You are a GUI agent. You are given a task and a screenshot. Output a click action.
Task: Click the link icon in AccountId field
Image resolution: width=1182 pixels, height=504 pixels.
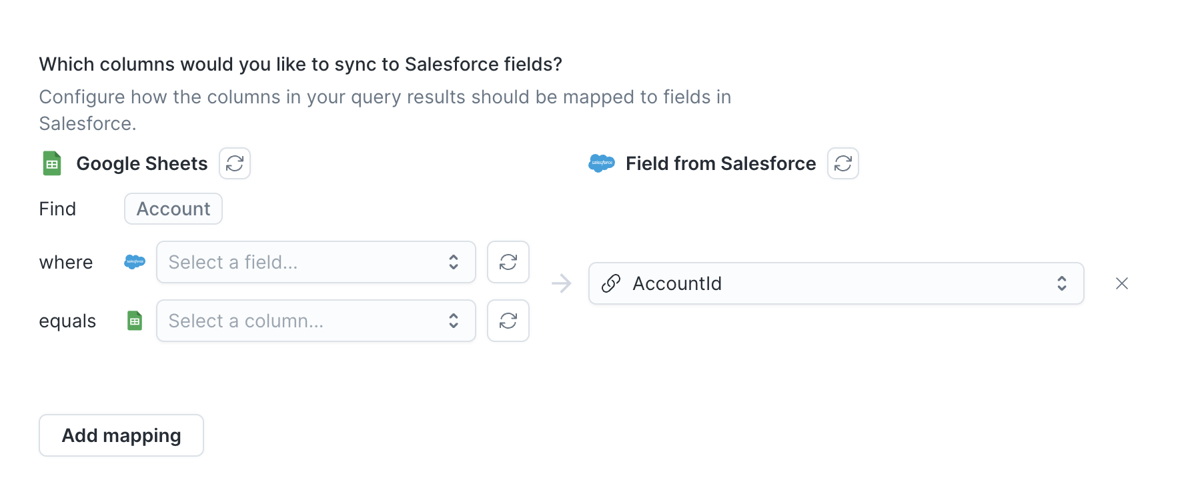coord(611,283)
